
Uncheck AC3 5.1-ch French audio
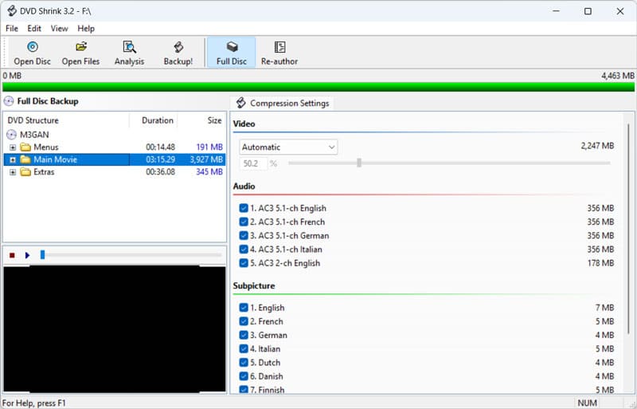(x=244, y=222)
